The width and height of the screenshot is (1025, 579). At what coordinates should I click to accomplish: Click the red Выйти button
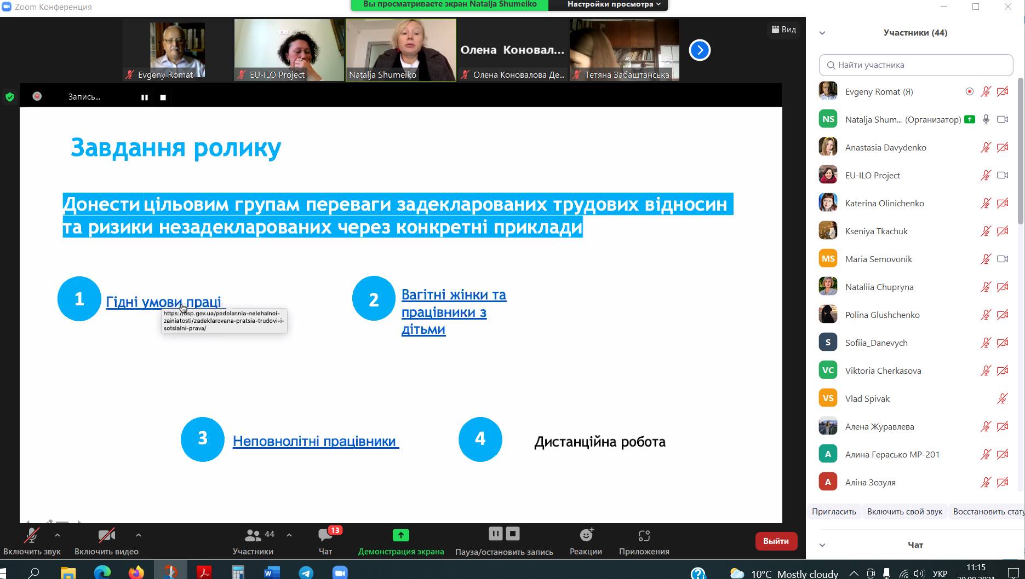tap(776, 541)
